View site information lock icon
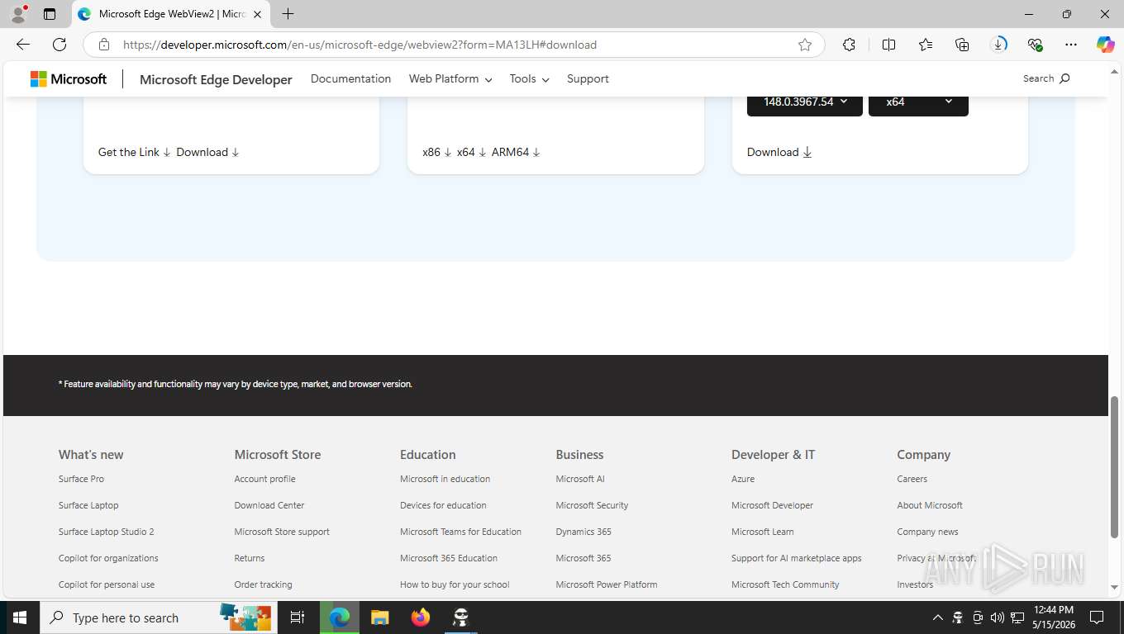This screenshot has width=1124, height=634. pos(104,45)
